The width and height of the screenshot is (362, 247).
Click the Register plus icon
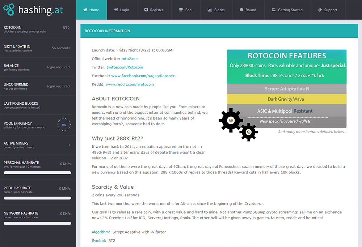coord(146,10)
